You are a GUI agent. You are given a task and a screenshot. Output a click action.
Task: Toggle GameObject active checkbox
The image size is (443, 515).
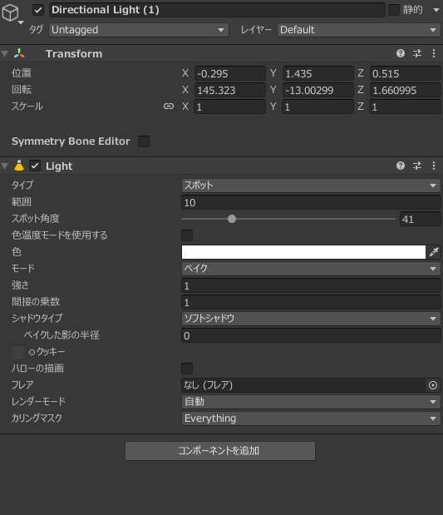pos(38,10)
